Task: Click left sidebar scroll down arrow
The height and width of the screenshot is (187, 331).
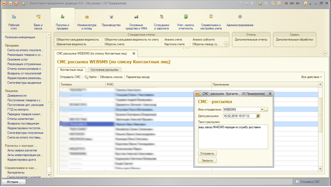Action: [49, 175]
